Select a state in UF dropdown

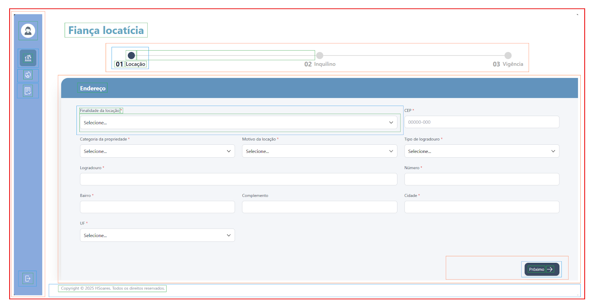[x=157, y=235]
